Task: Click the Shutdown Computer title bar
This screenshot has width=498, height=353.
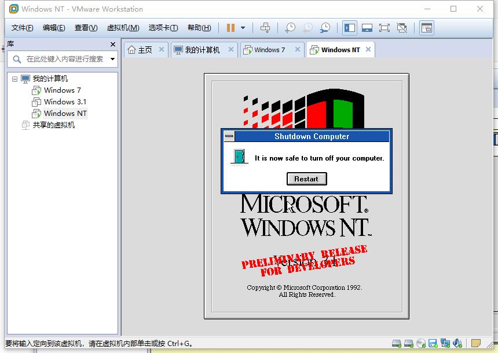Action: click(x=312, y=136)
